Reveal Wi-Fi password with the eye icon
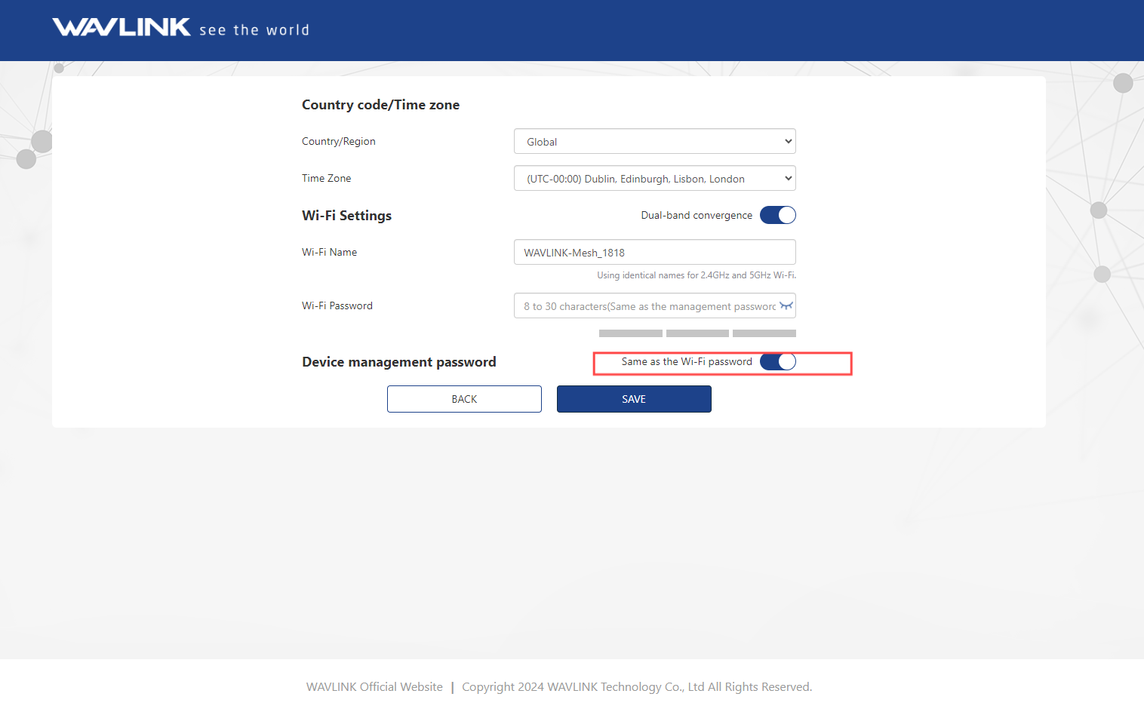 pyautogui.click(x=786, y=305)
